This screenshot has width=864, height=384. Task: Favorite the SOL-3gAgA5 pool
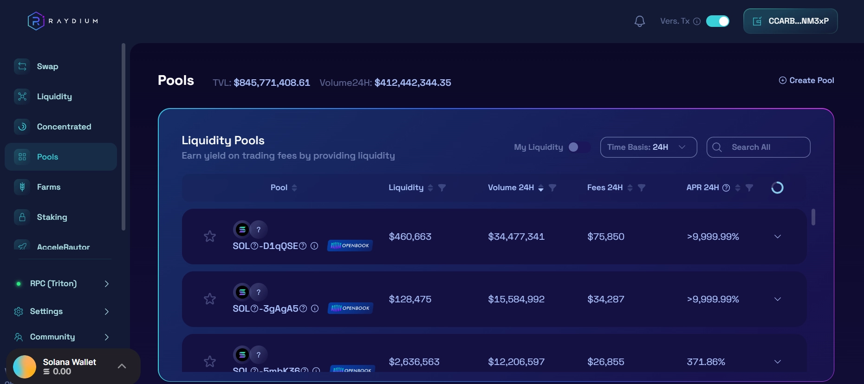pyautogui.click(x=210, y=299)
